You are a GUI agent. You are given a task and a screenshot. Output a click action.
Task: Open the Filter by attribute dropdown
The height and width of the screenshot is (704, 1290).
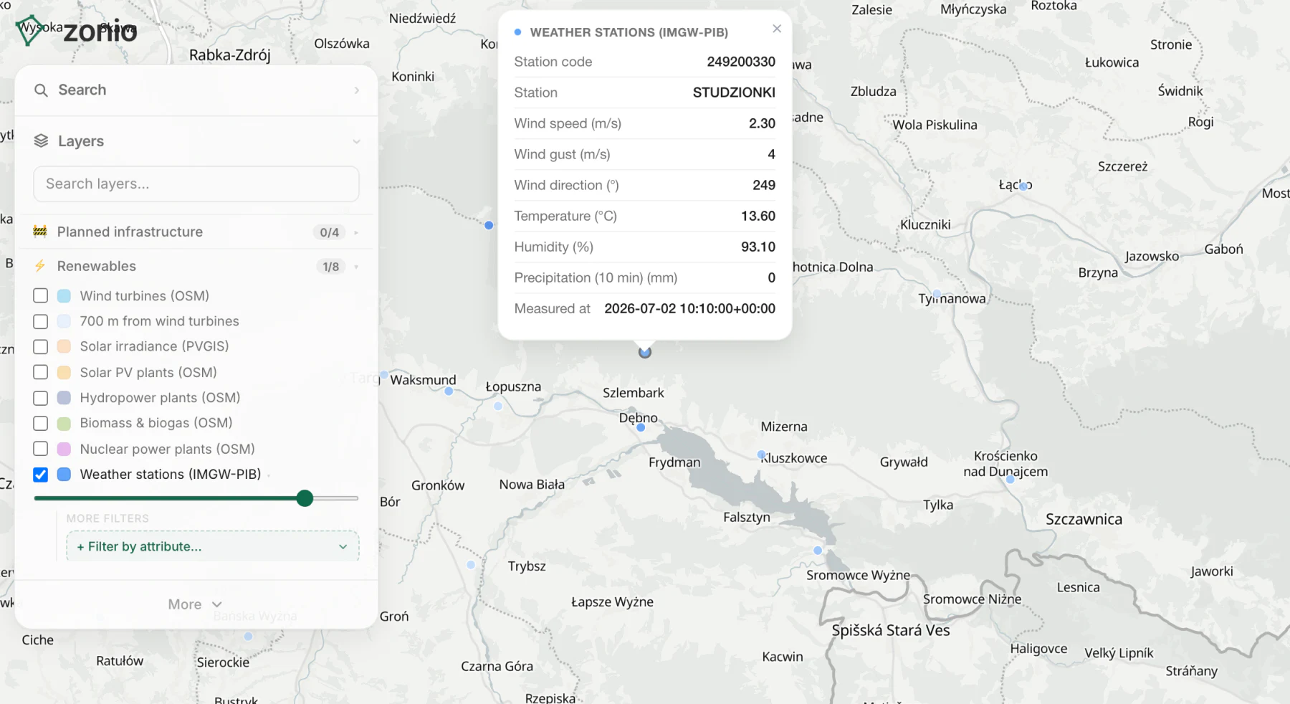213,546
